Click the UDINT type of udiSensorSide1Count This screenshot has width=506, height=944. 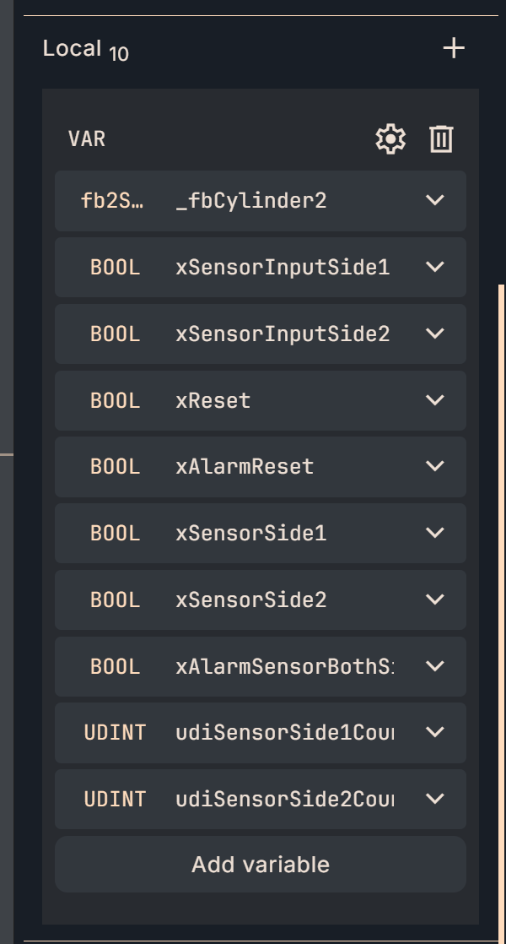(115, 732)
